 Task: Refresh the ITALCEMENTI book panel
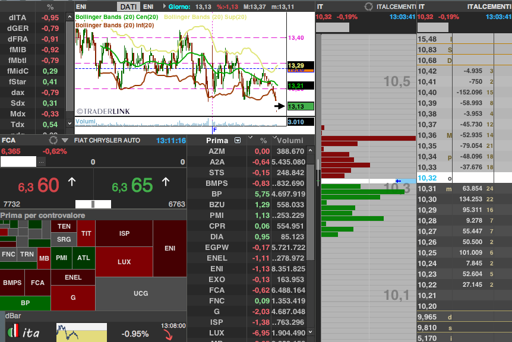pos(369,7)
